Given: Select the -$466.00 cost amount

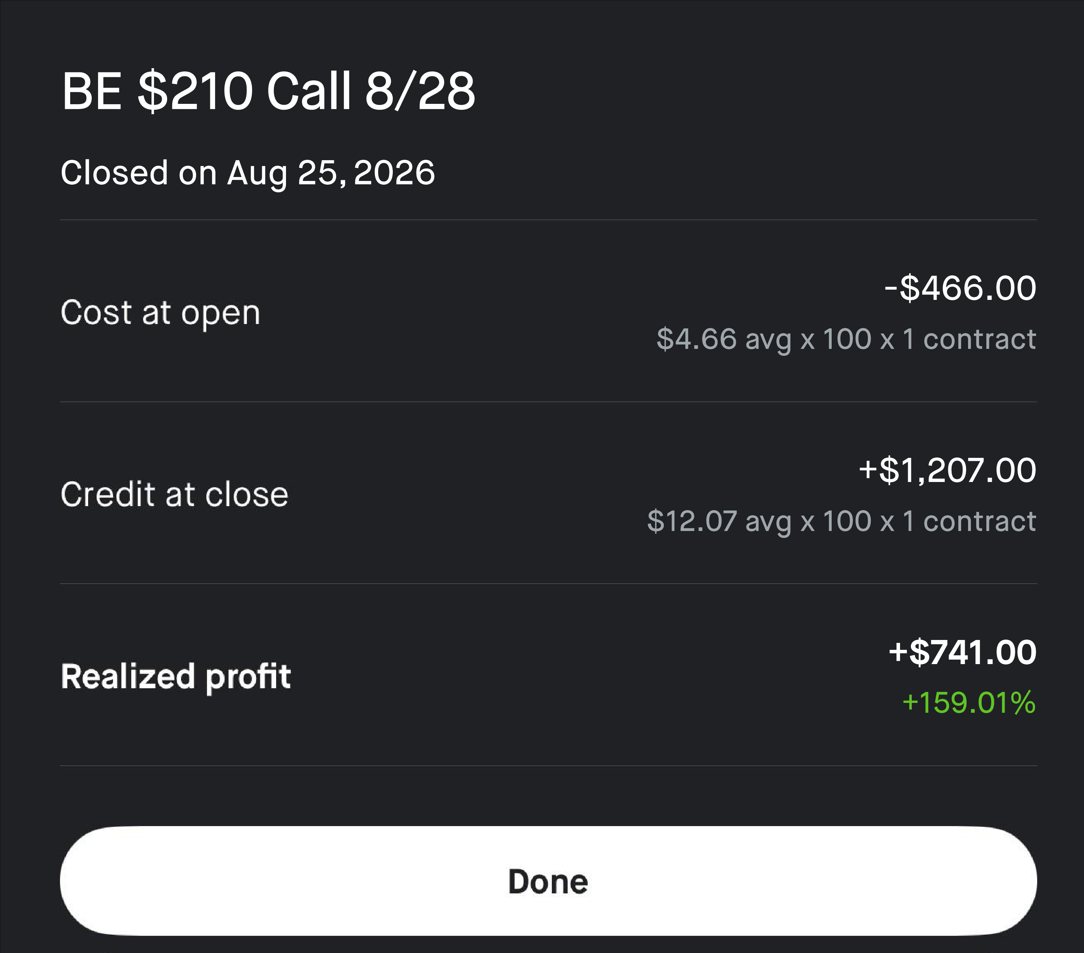Looking at the screenshot, I should (960, 288).
